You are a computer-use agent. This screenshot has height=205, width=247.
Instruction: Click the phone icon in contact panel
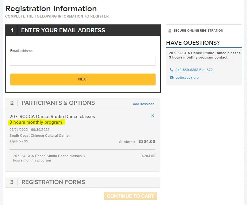171,70
